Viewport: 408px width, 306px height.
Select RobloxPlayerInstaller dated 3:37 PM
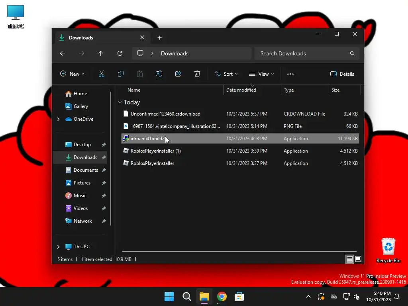pyautogui.click(x=240, y=163)
